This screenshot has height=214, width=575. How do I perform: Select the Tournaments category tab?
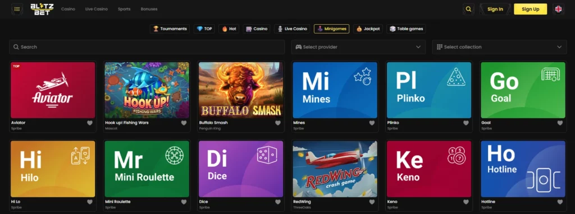pyautogui.click(x=170, y=29)
